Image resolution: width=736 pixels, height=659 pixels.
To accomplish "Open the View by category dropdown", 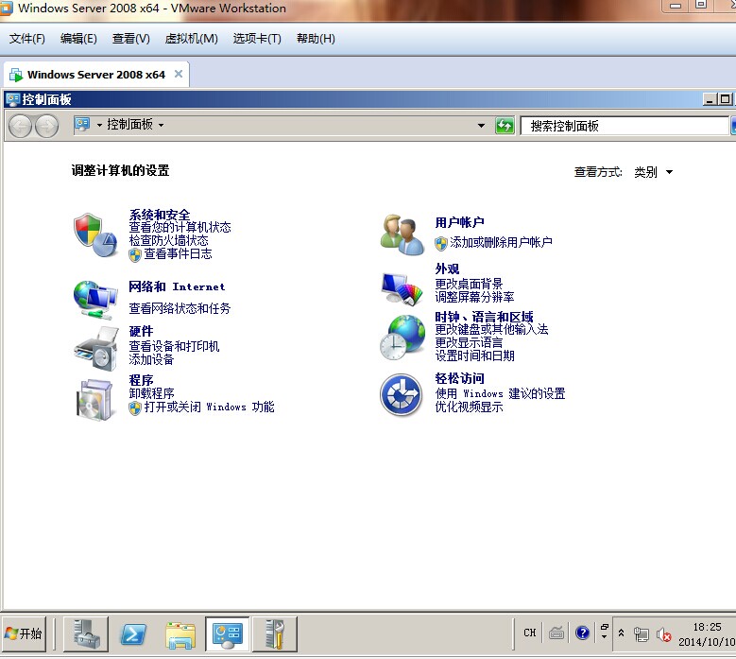I will [x=654, y=172].
